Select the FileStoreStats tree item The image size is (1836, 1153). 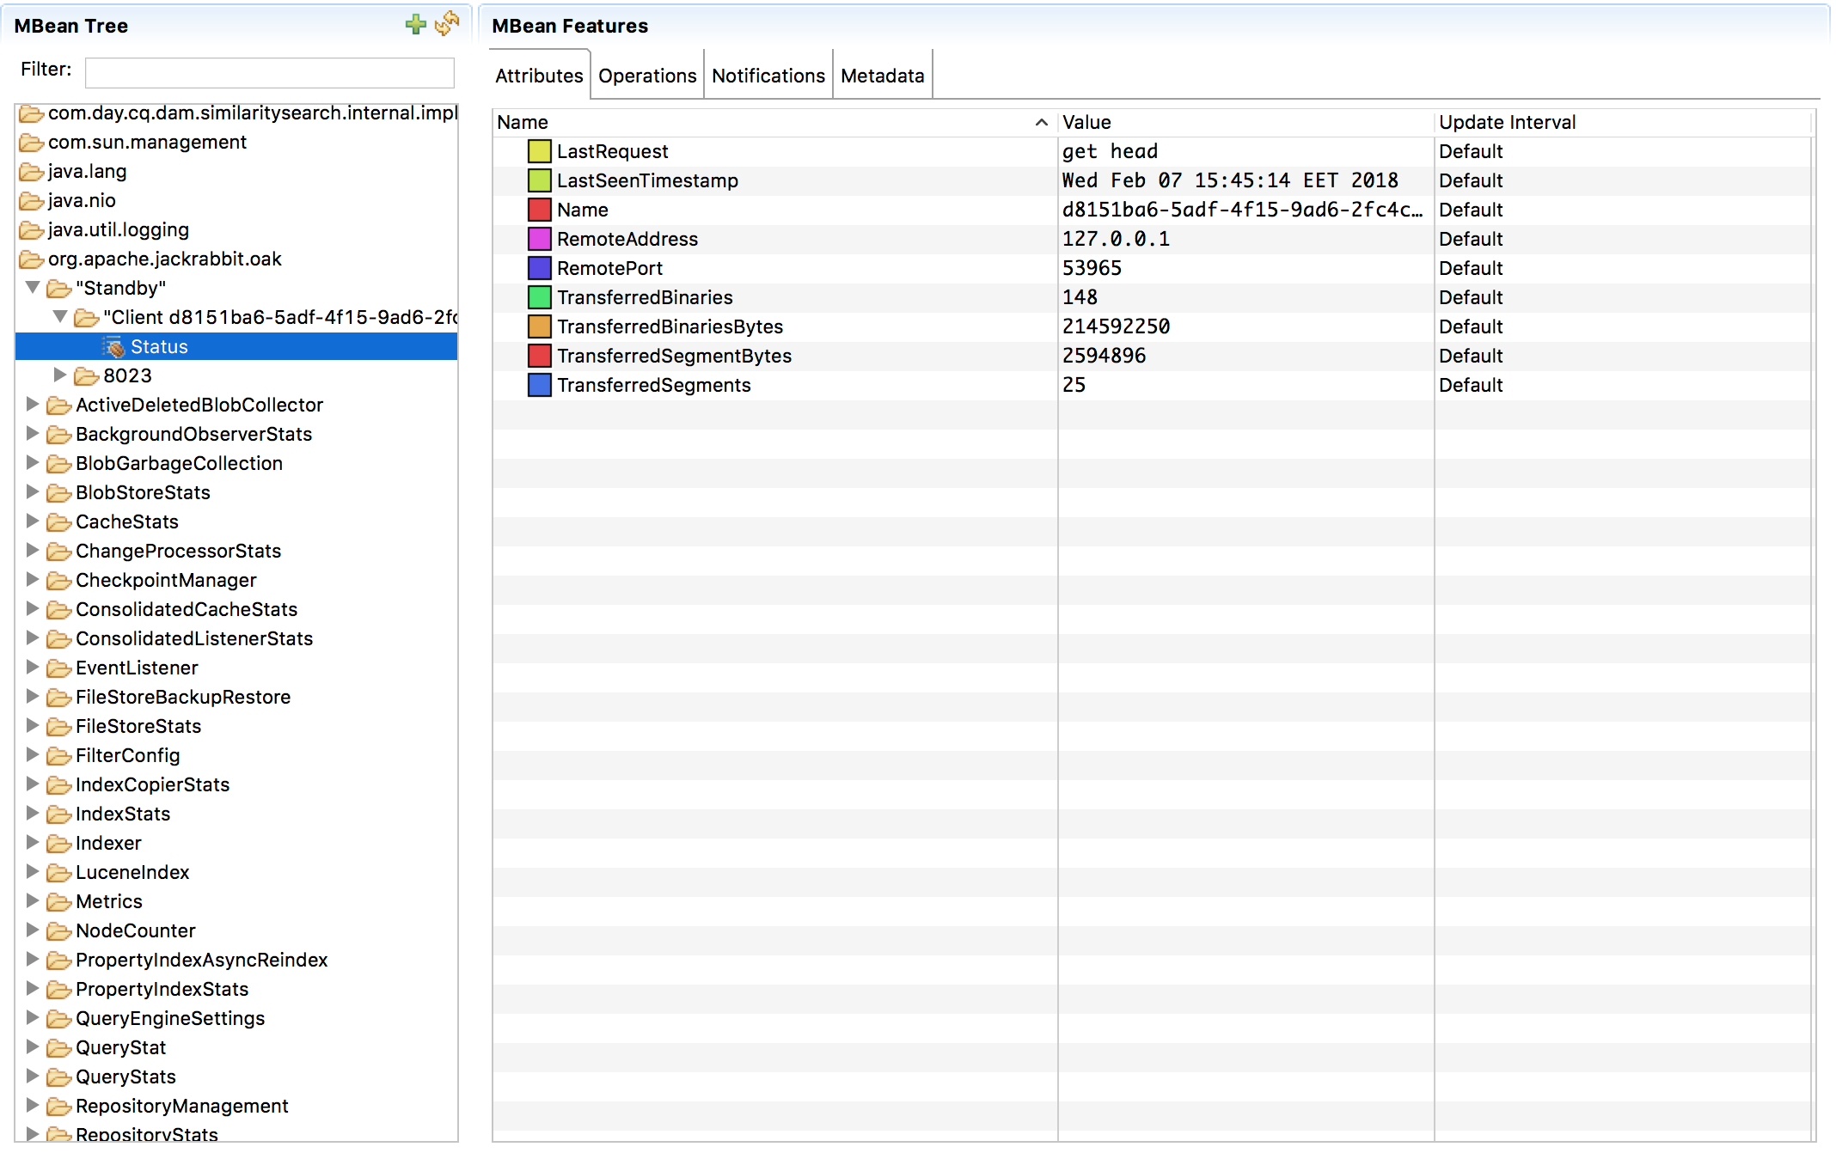tap(138, 727)
